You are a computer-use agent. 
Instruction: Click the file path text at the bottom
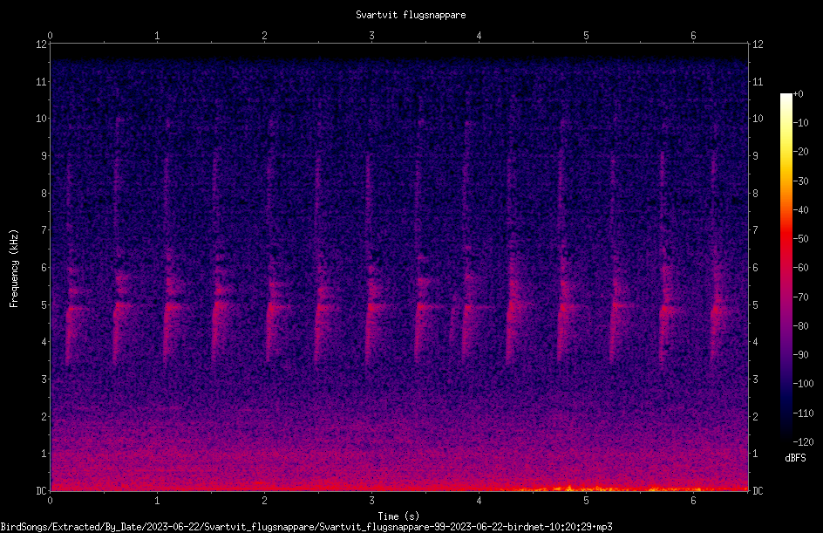tap(306, 527)
